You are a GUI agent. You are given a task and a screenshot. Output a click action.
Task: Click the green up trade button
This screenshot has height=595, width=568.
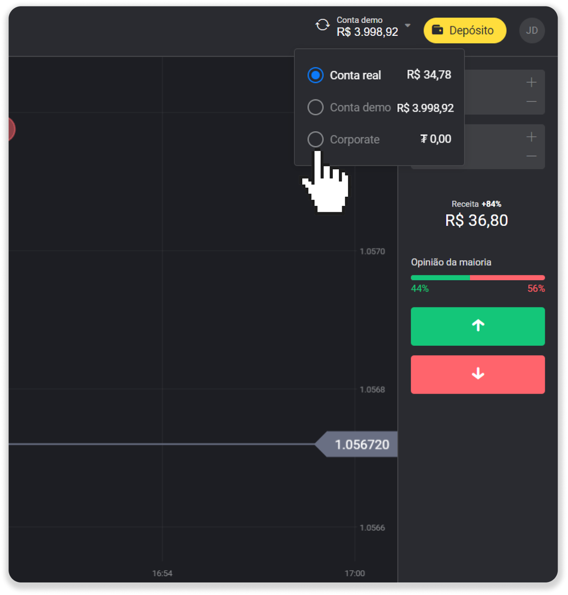click(478, 326)
